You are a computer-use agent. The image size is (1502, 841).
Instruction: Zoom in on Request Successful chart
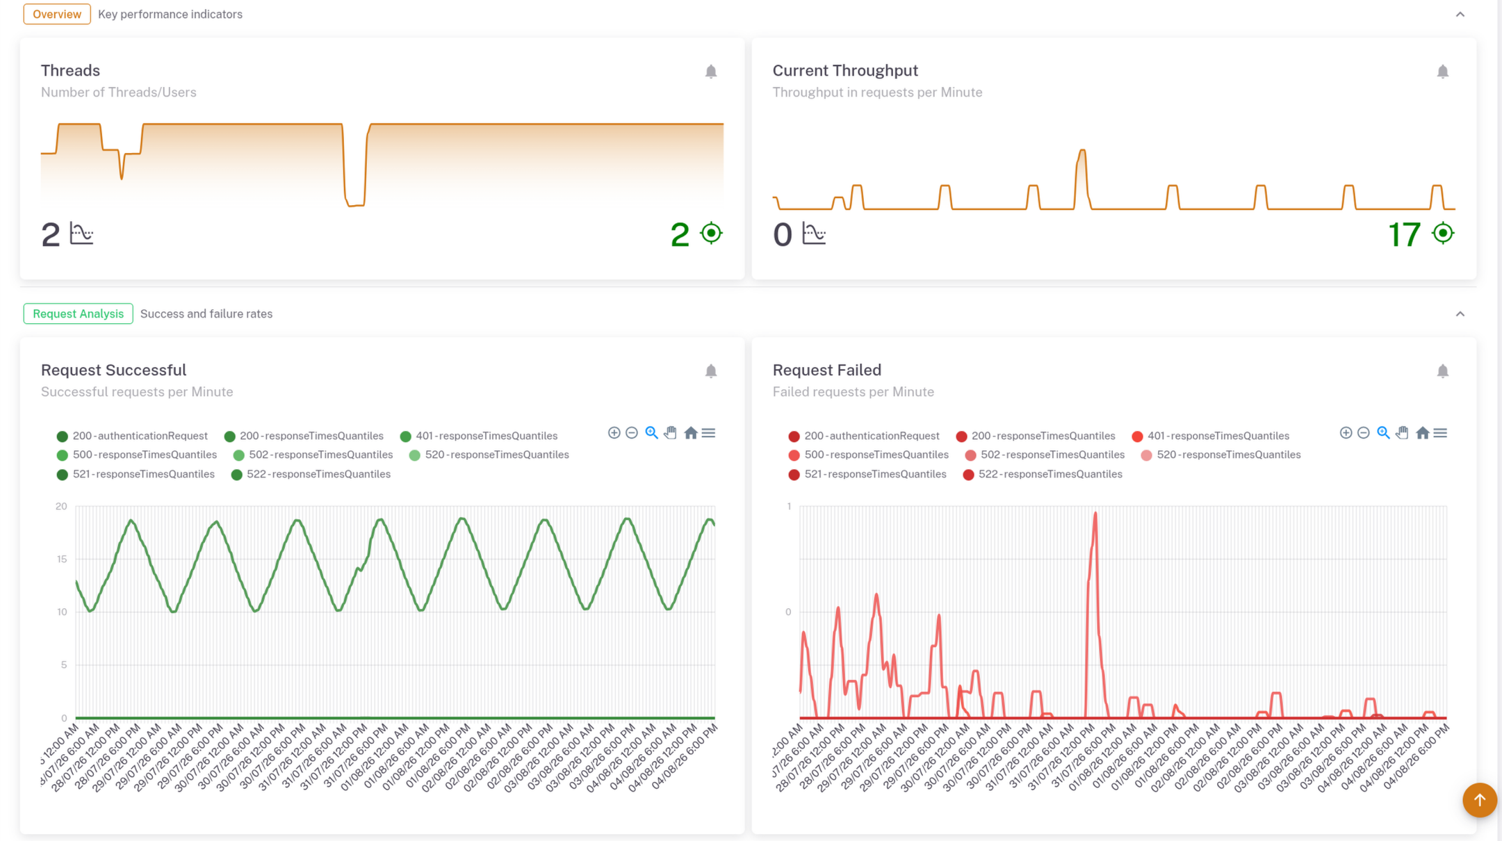click(614, 433)
